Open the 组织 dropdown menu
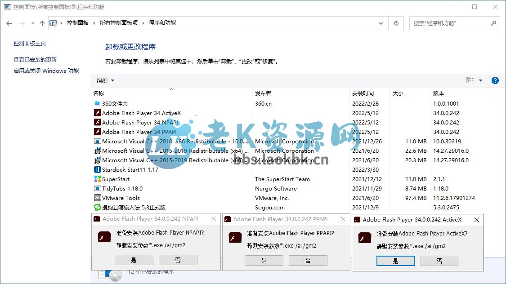This screenshot has width=506, height=284. coord(106,80)
